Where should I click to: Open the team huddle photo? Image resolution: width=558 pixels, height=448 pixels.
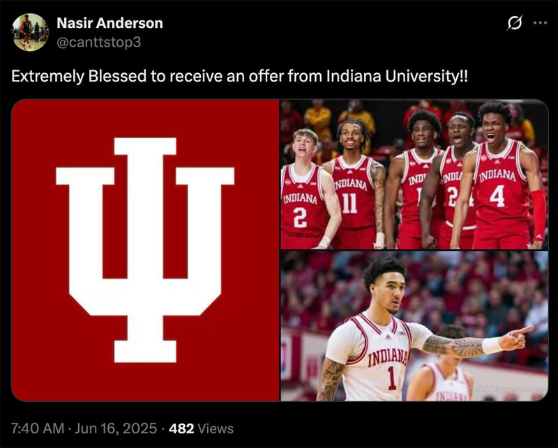point(414,174)
